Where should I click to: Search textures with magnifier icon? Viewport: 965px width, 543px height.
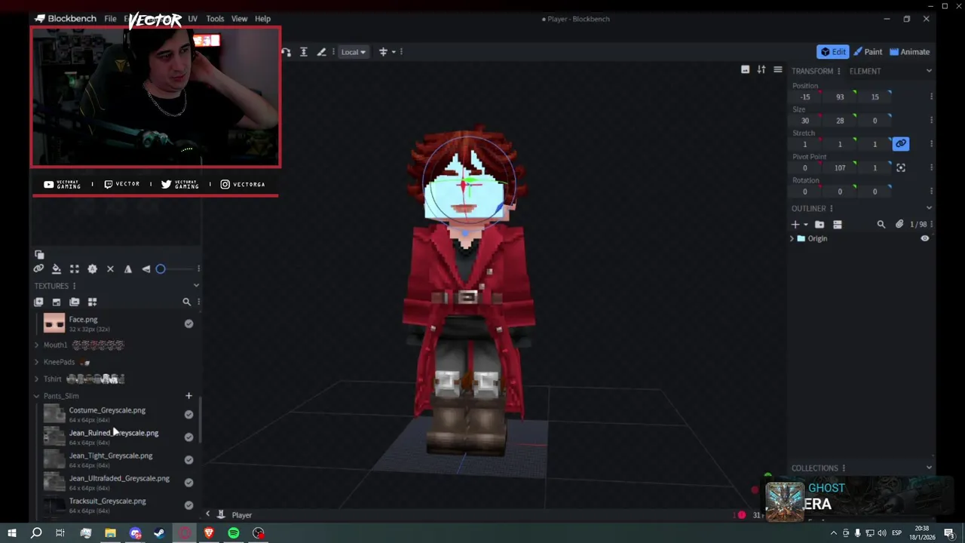click(186, 302)
